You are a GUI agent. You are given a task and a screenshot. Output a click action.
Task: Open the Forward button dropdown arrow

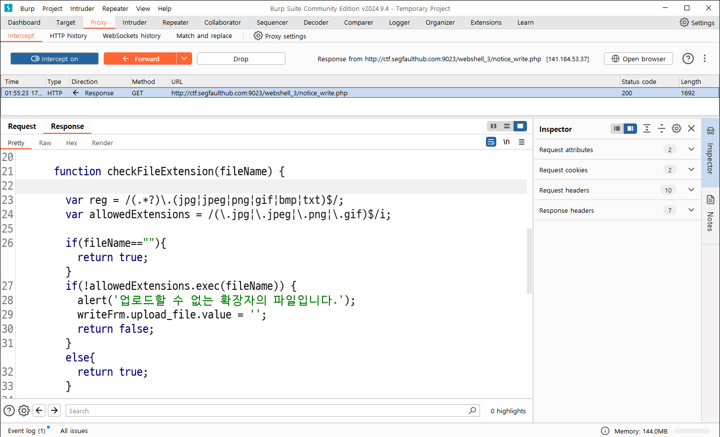click(184, 58)
